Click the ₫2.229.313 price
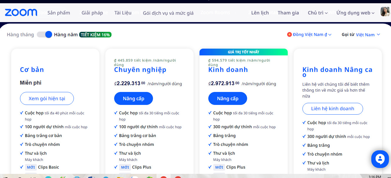Viewport: 391px width, 178px height. click(129, 83)
